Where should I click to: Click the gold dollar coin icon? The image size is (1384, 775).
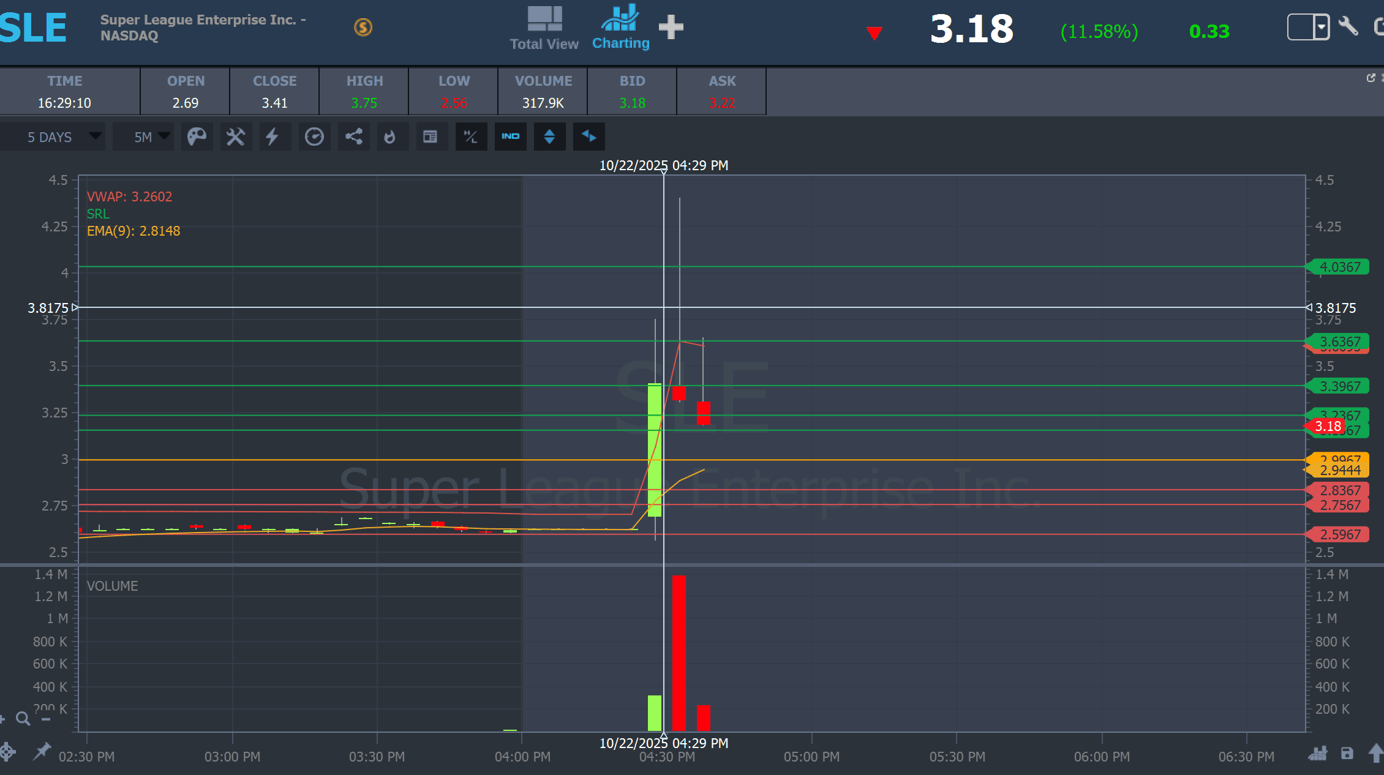point(363,27)
